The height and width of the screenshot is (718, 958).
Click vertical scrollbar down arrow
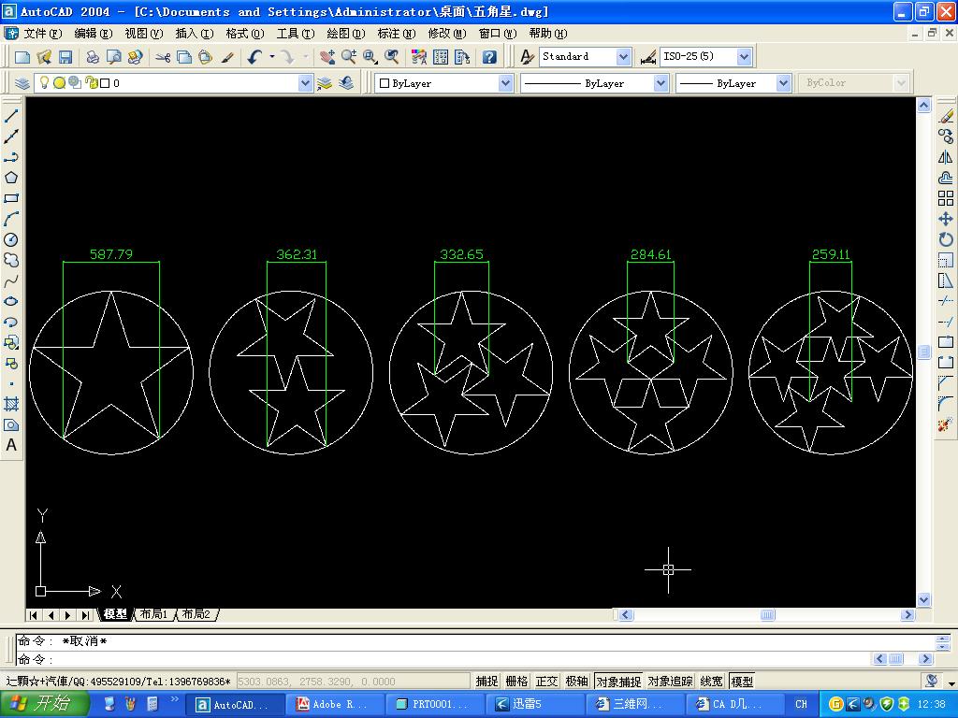pyautogui.click(x=923, y=599)
